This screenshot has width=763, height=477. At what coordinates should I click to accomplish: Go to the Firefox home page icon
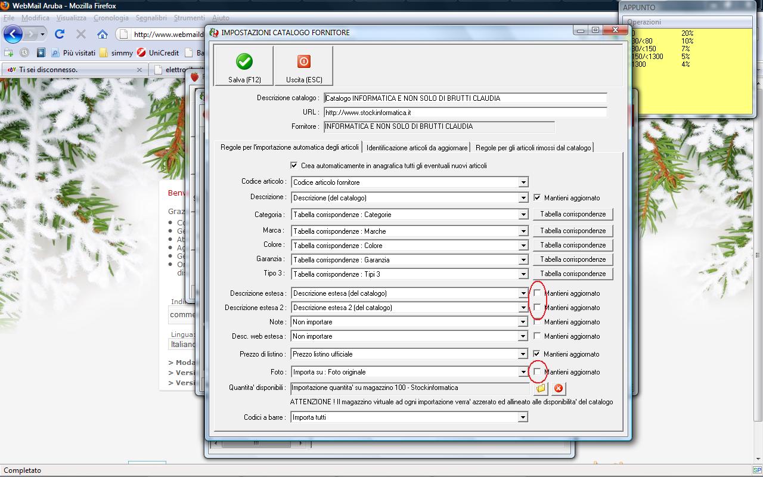point(103,34)
